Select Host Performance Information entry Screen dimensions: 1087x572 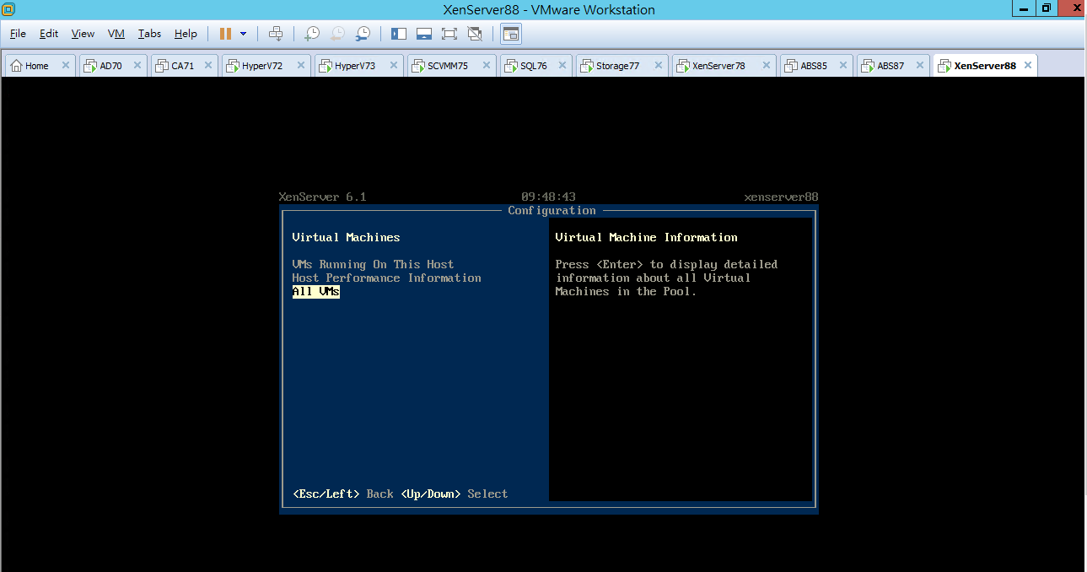pyautogui.click(x=386, y=278)
